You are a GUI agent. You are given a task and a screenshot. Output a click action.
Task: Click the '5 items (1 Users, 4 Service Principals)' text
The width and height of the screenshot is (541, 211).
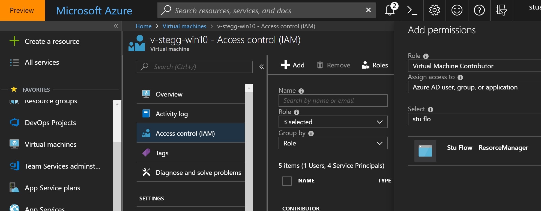331,166
